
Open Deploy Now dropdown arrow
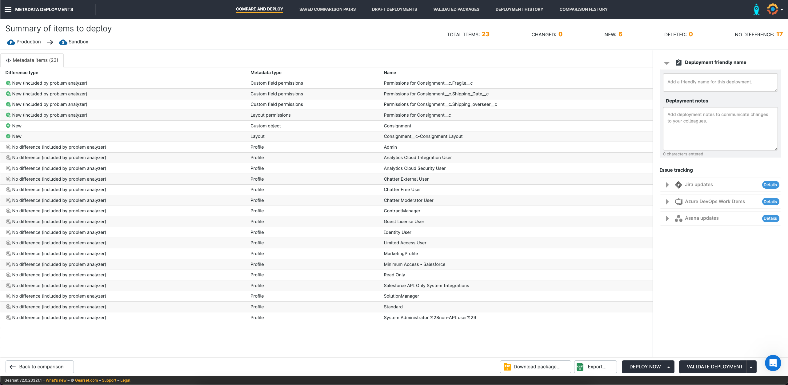(669, 367)
